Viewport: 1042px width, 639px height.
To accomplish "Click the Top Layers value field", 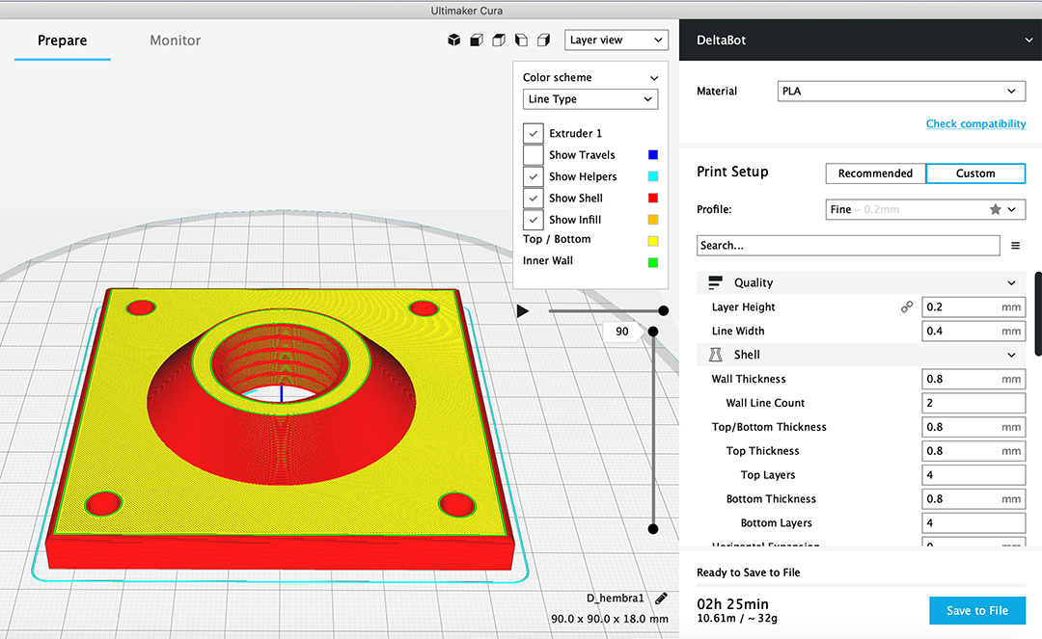I will tap(973, 475).
